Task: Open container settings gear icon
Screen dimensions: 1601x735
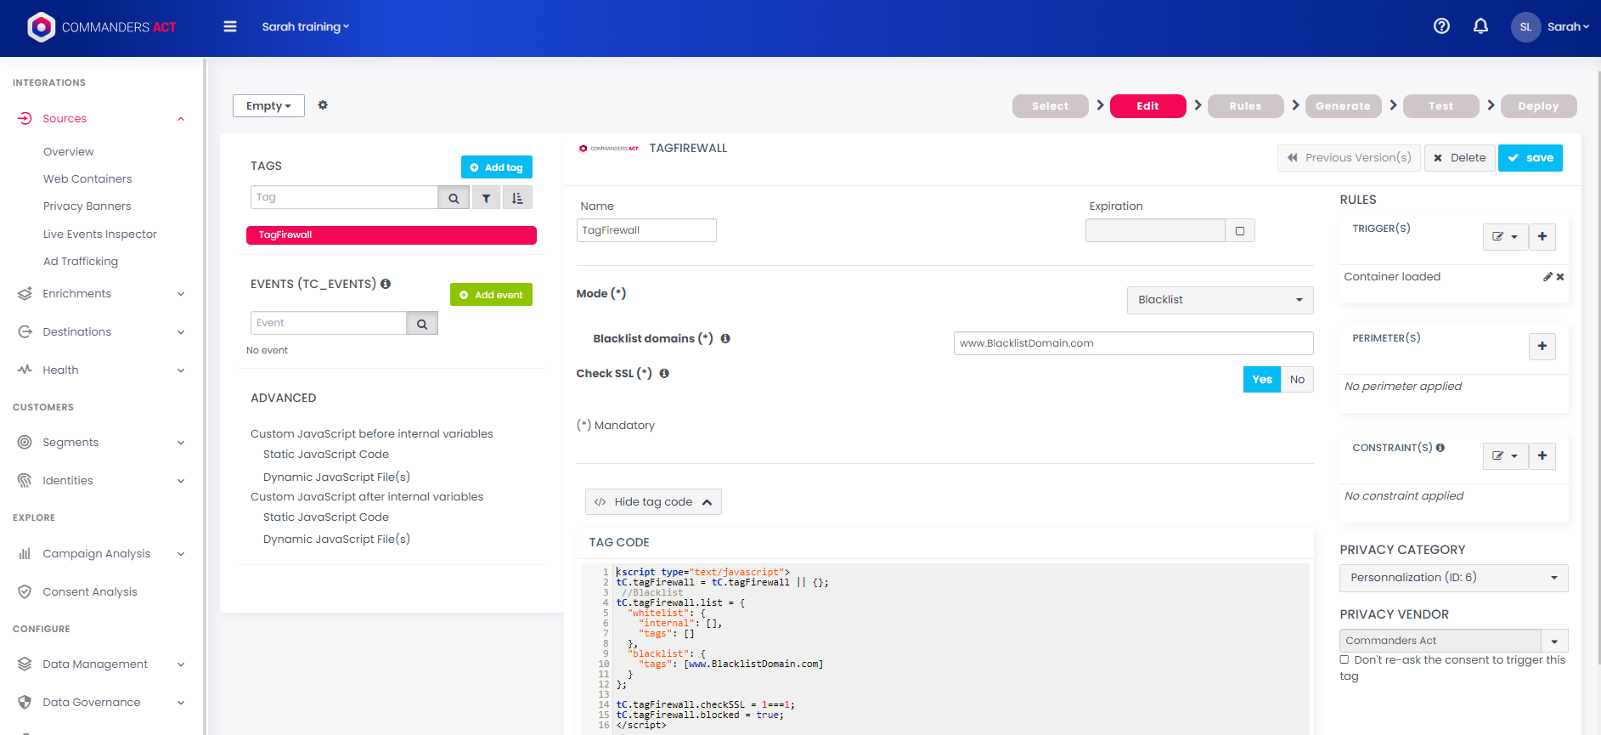Action: [323, 105]
